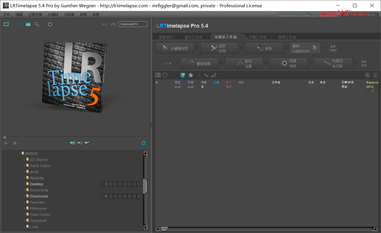Click the blue picture preview icon

pyautogui.click(x=28, y=24)
